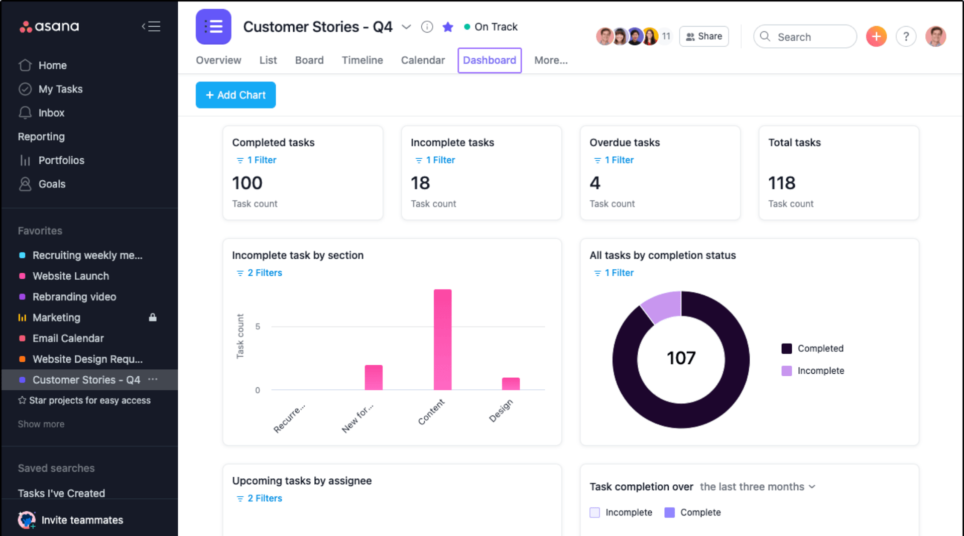Toggle the star to favorite the project
Viewport: 964px width, 536px height.
447,27
